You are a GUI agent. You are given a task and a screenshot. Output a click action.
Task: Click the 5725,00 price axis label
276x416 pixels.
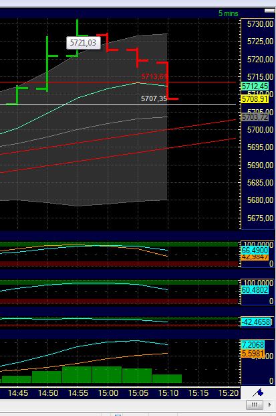[x=260, y=42]
